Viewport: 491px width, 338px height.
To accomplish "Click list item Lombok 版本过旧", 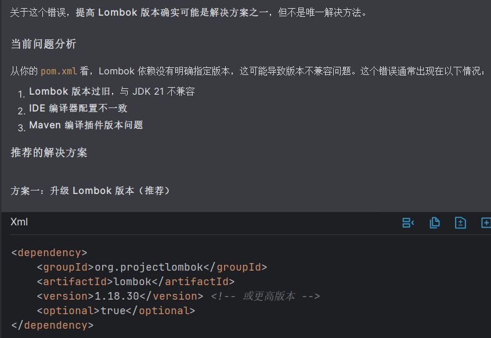I will click(111, 92).
